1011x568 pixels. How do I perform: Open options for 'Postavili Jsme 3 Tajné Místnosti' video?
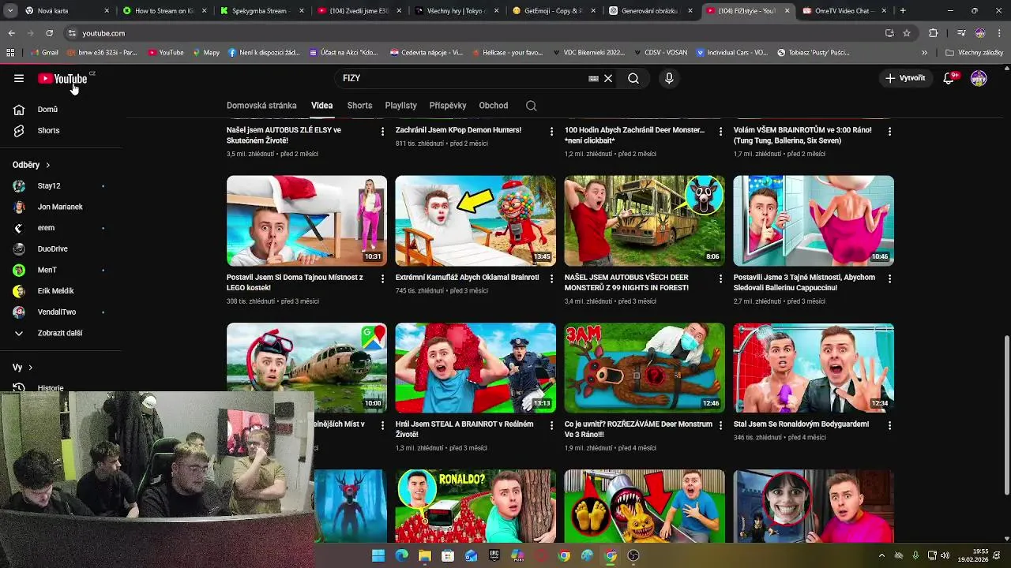[x=890, y=278]
